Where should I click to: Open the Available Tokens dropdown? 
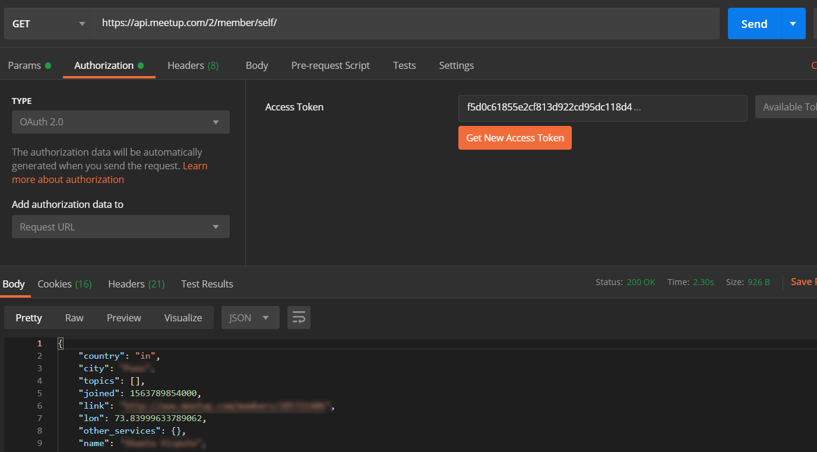pos(786,107)
